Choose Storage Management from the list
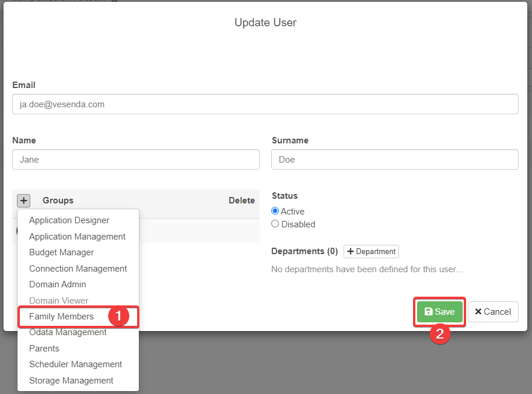This screenshot has height=394, width=532. click(71, 381)
